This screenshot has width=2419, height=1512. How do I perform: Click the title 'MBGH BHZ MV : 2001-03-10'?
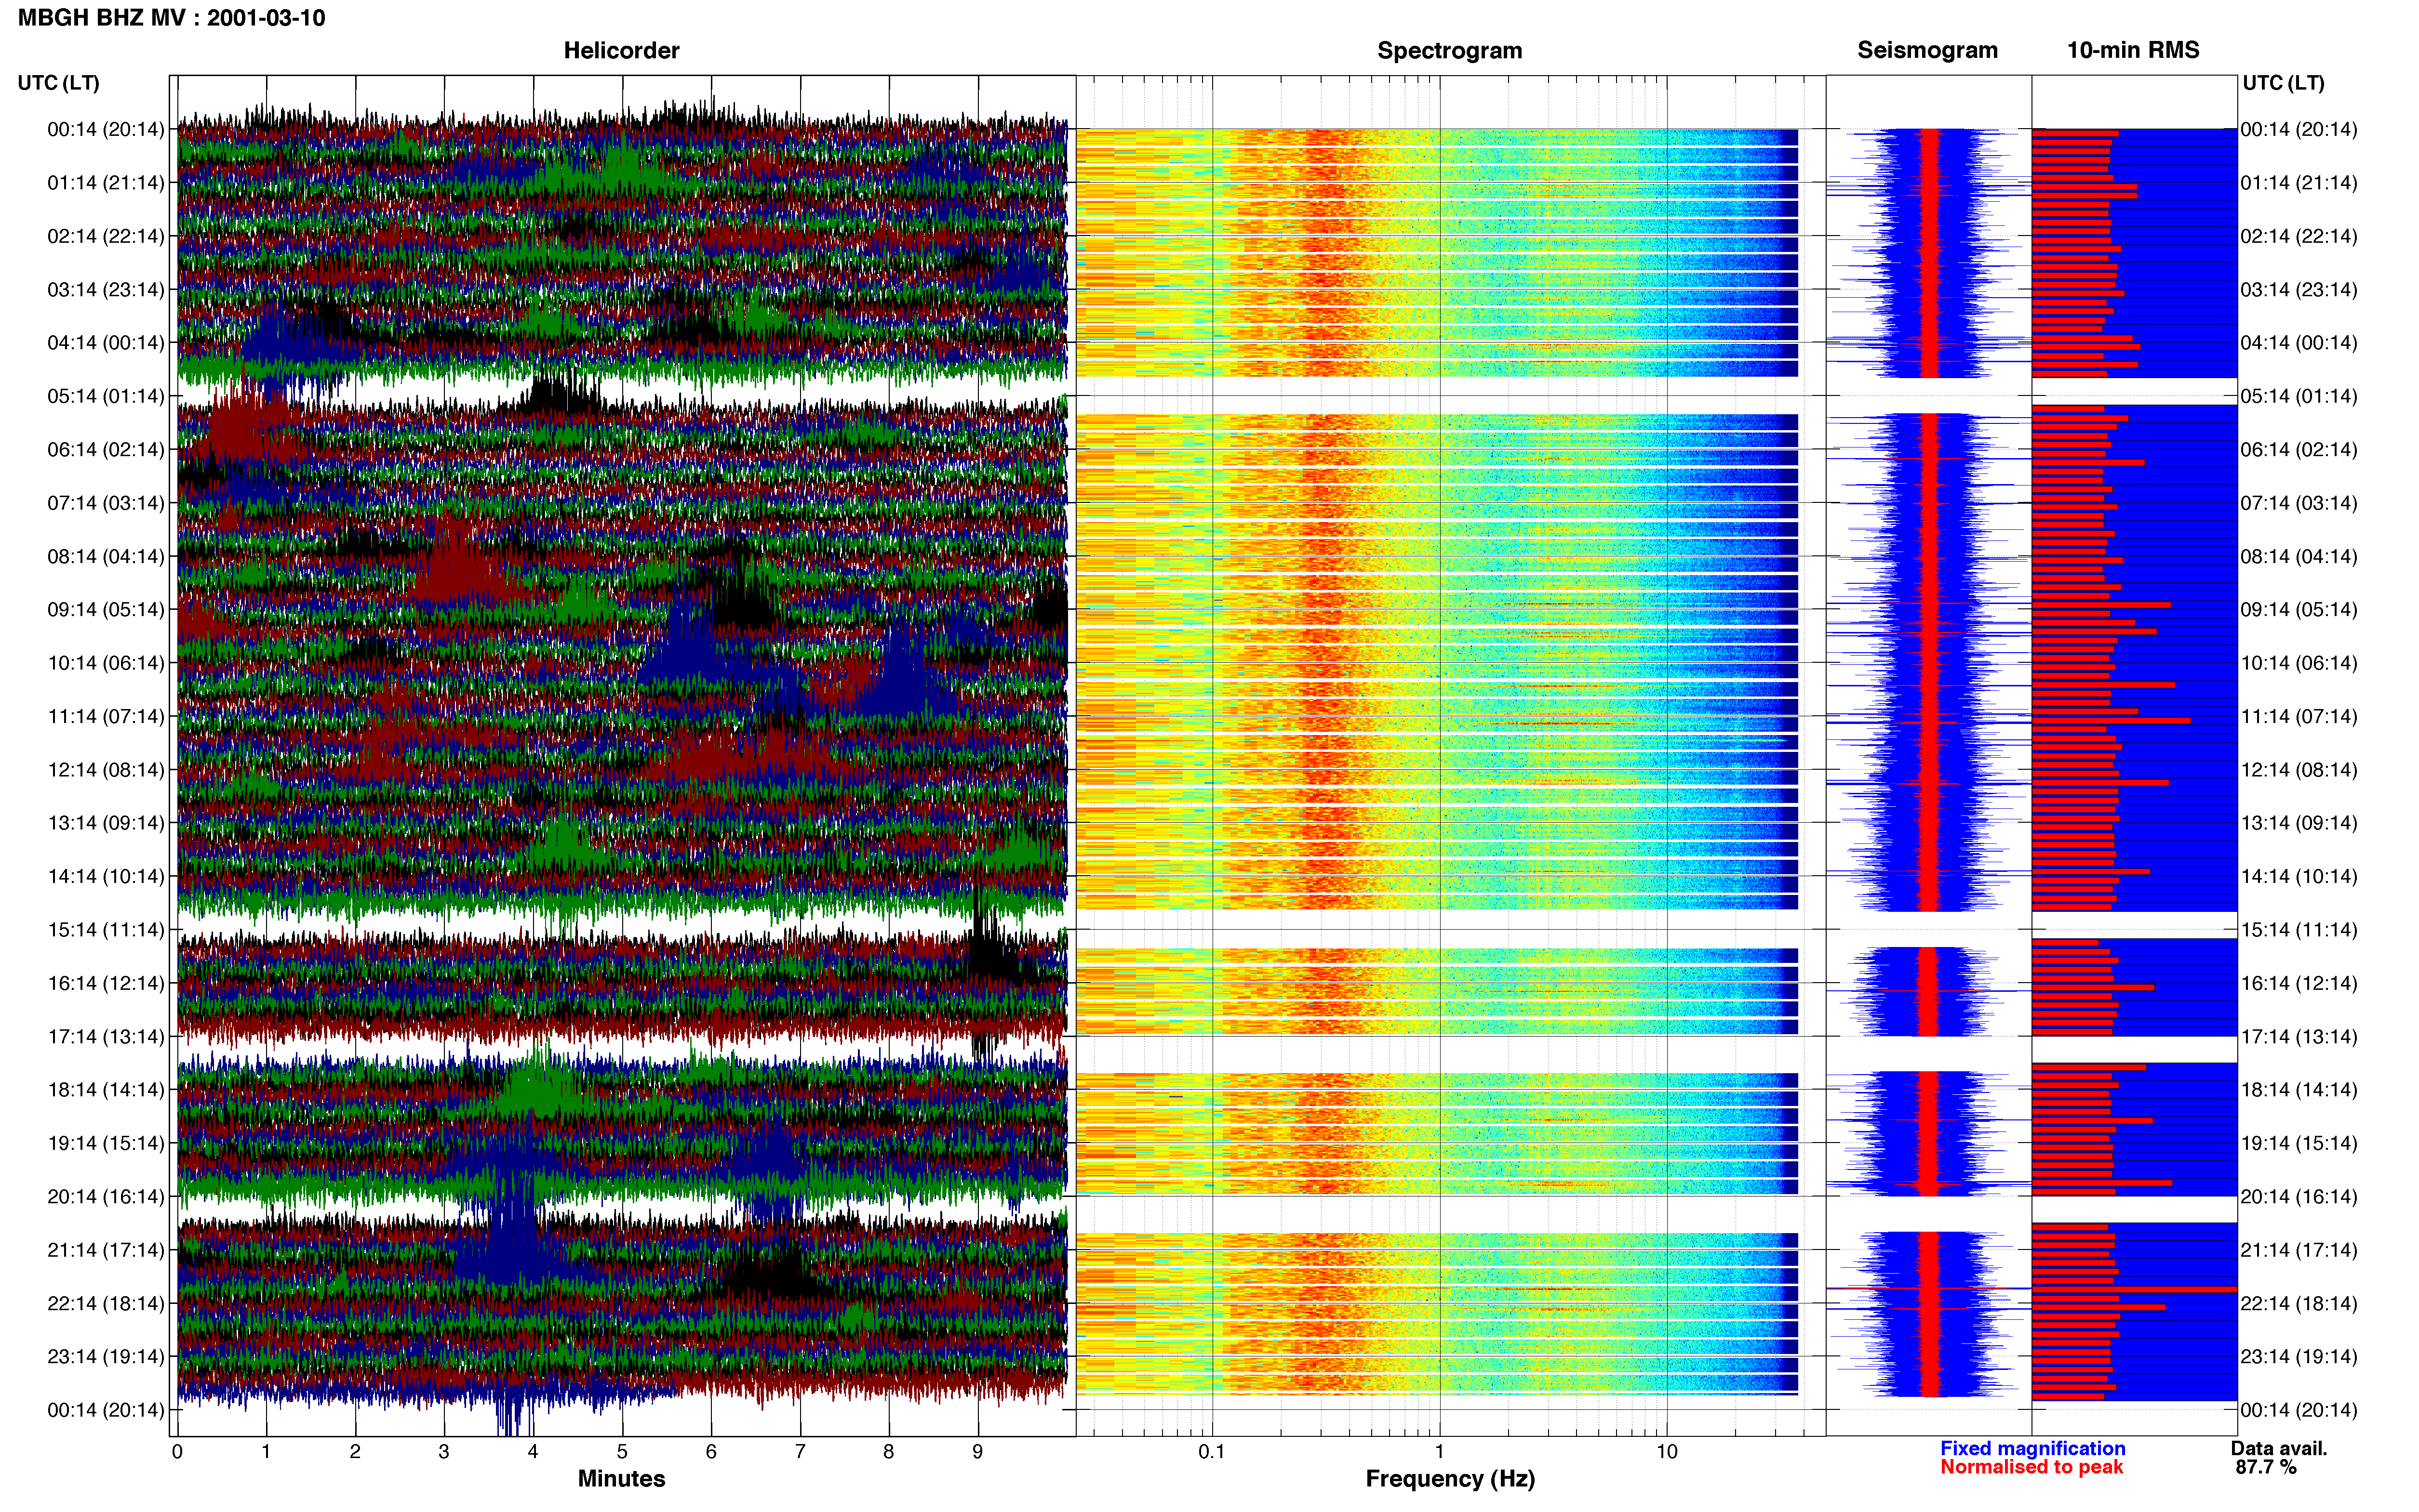(171, 18)
